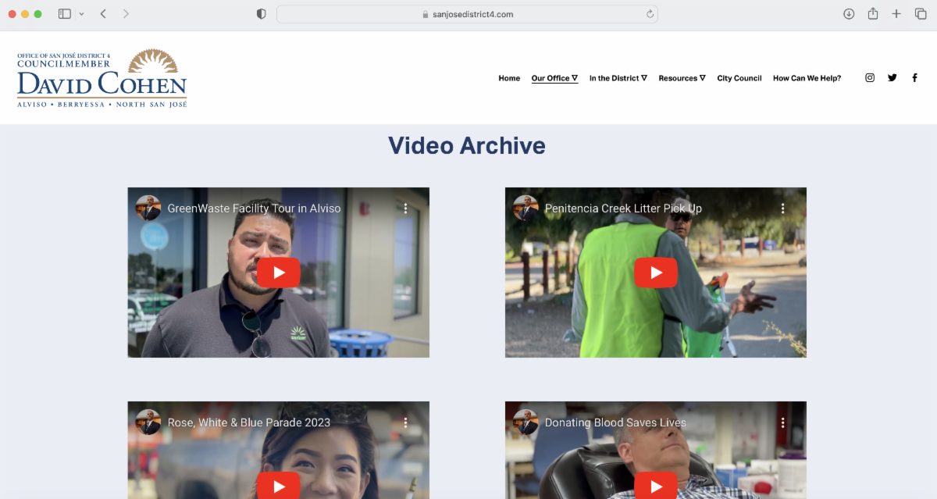The image size is (937, 499).
Task: Click the David Cohen councilmember logo
Action: click(x=102, y=78)
